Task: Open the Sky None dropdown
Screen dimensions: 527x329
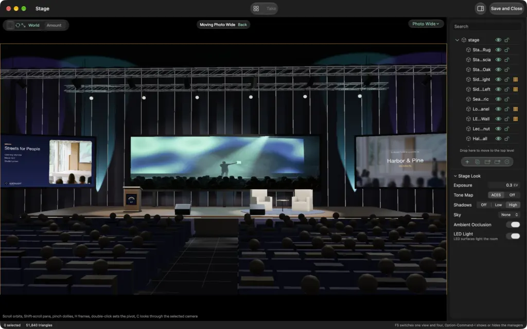Action: [509, 215]
